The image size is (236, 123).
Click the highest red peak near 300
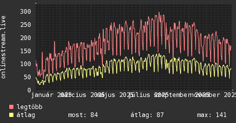[x=159, y=13]
